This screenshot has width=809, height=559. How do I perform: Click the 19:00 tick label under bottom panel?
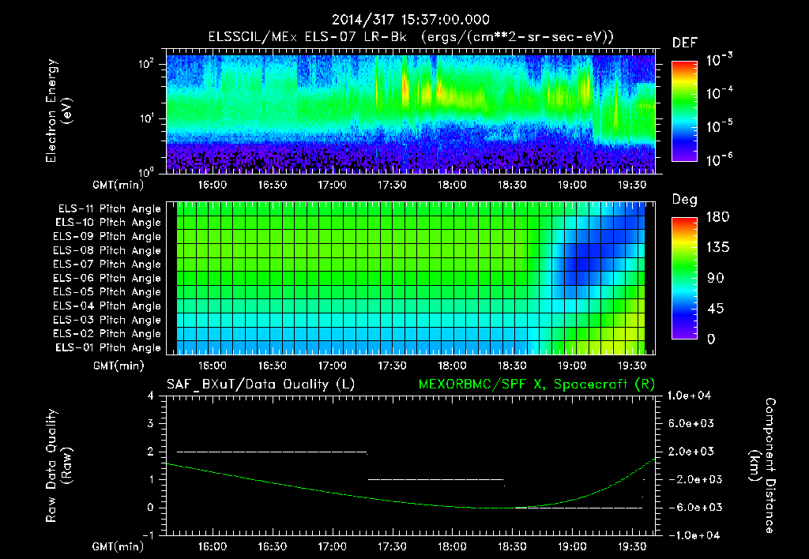tap(572, 546)
